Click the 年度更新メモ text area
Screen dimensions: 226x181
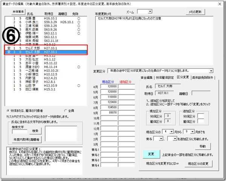(x=154, y=41)
